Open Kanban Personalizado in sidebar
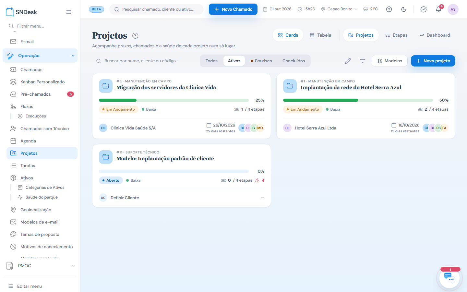The image size is (467, 292). point(42,82)
